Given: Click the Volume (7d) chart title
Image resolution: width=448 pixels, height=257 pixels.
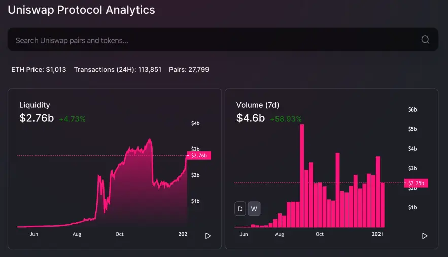Looking at the screenshot, I should click(x=257, y=105).
